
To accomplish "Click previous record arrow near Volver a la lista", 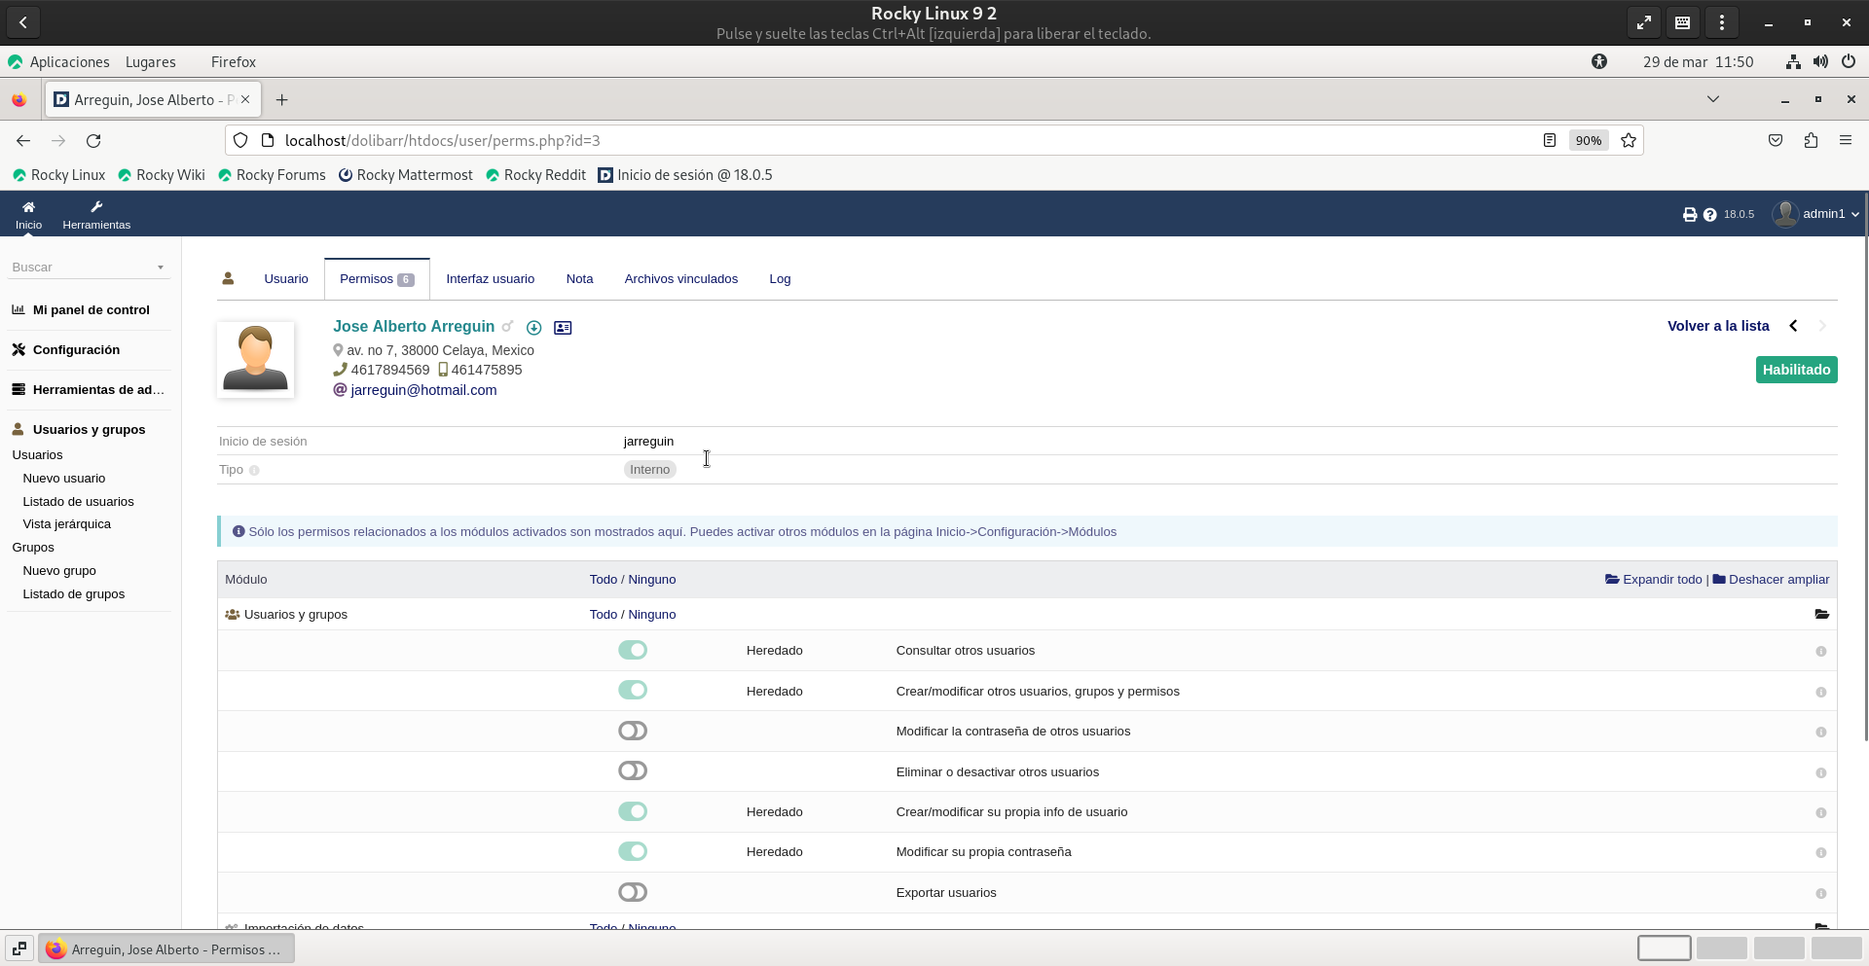I will point(1793,326).
